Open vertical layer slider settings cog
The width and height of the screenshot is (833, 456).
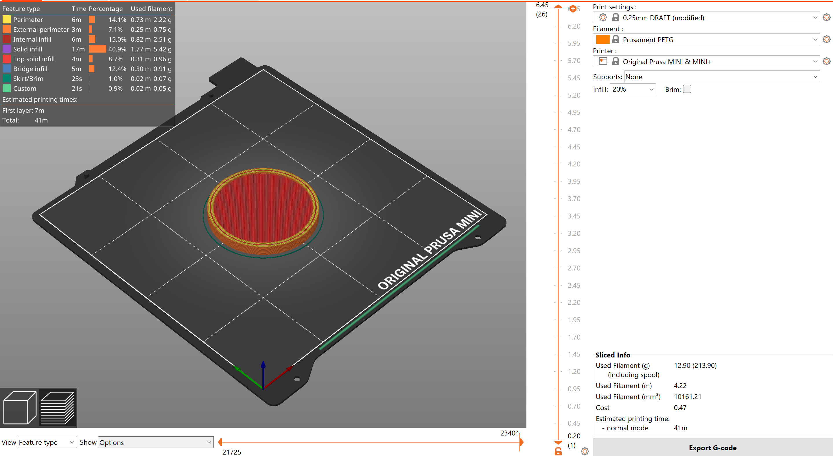pos(585,451)
